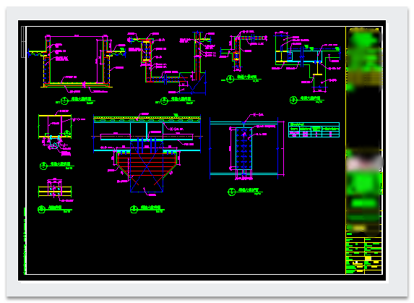Select the blue bolt-grid connection plate detail
This screenshot has height=303, width=414.
click(x=247, y=147)
